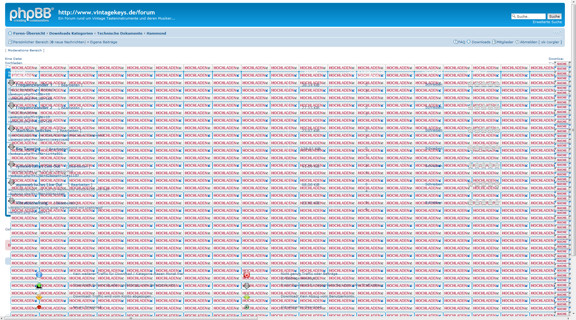Screen dimensions: 576x320
Task: Click the phpBB logo
Action: [x=32, y=15]
